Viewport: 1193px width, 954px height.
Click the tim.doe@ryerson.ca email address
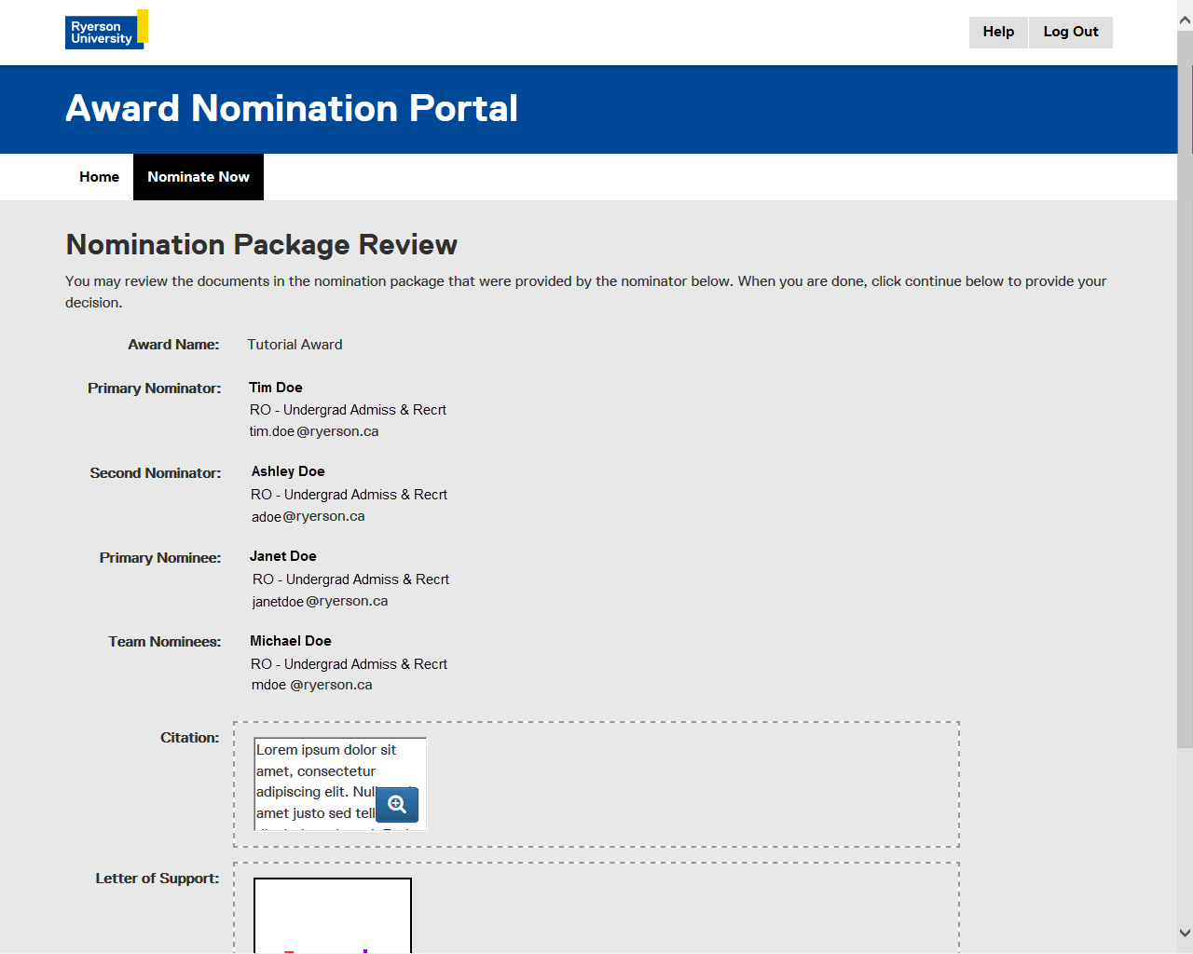[314, 431]
